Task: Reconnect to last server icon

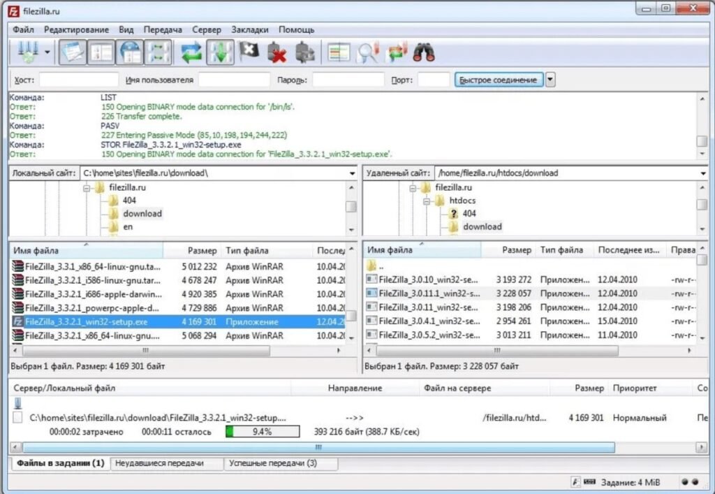Action: pyautogui.click(x=304, y=52)
